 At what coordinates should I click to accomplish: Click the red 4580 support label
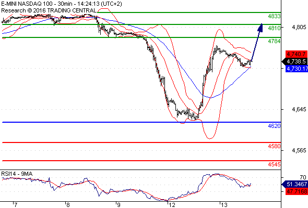tap(274, 146)
